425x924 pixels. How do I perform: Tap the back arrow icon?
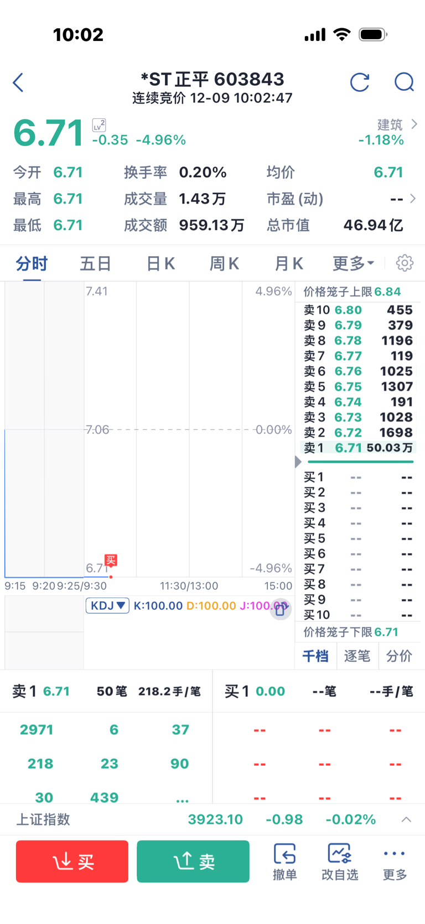(18, 82)
